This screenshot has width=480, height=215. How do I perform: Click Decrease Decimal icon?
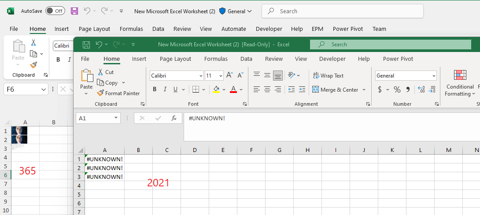pyautogui.click(x=432, y=89)
